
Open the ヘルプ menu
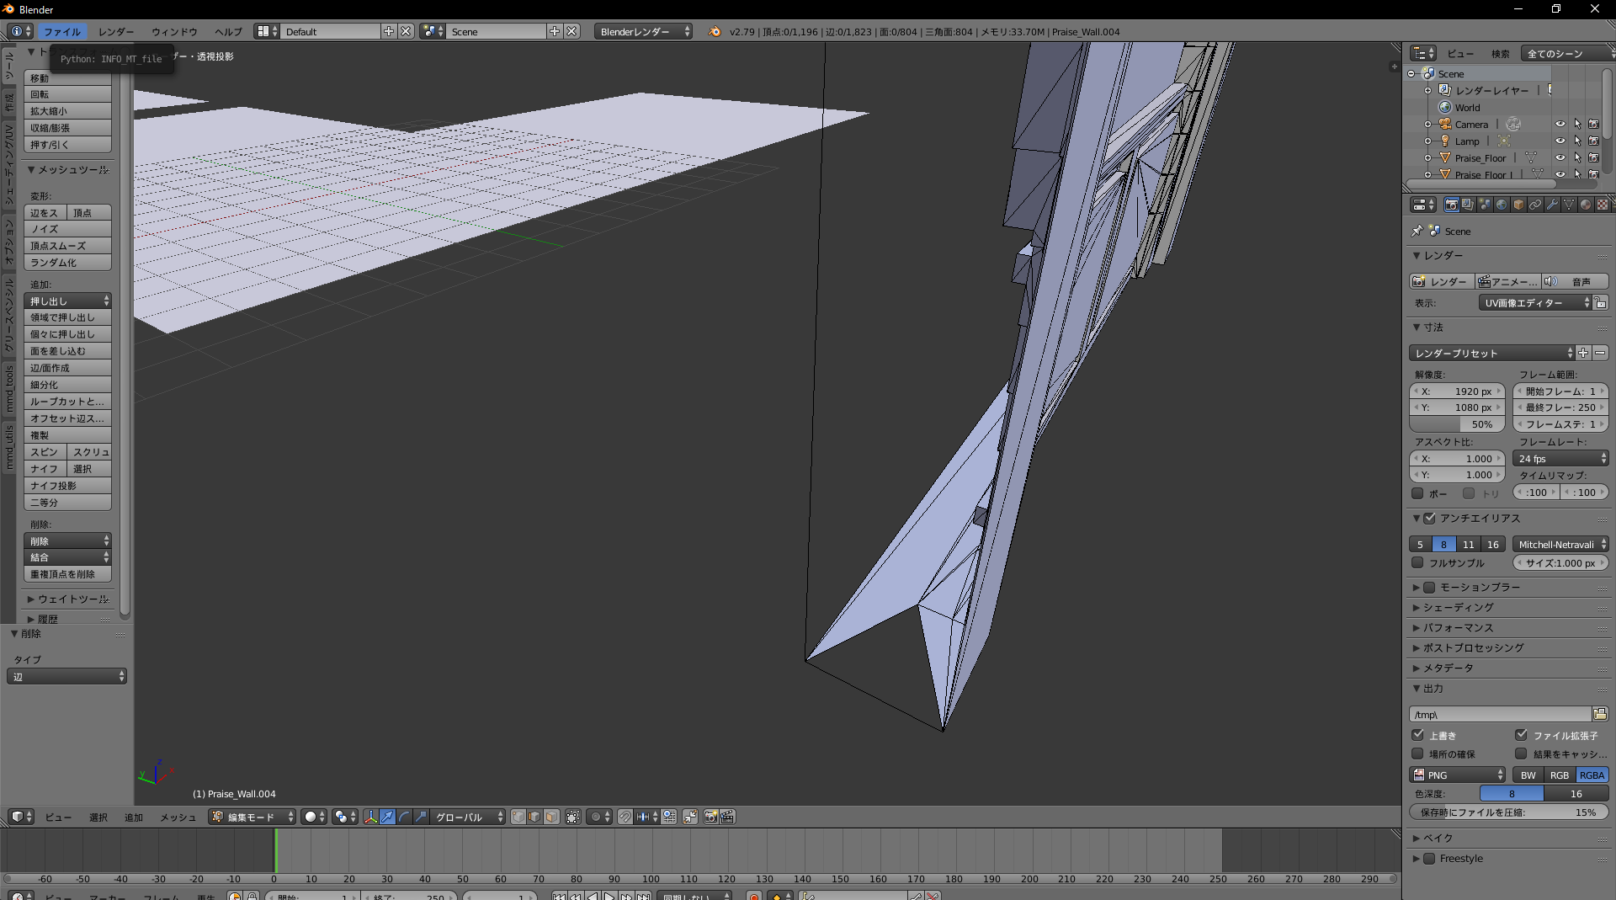point(228,31)
